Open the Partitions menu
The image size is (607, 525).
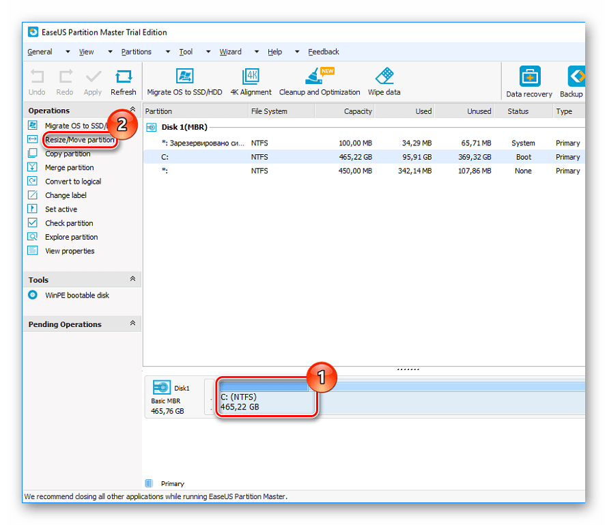click(x=136, y=52)
